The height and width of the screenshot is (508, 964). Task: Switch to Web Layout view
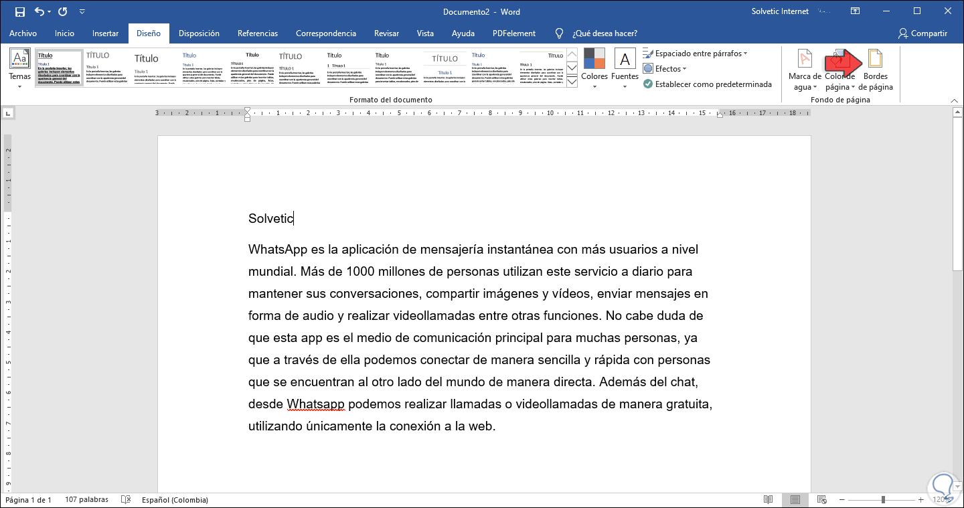821,500
